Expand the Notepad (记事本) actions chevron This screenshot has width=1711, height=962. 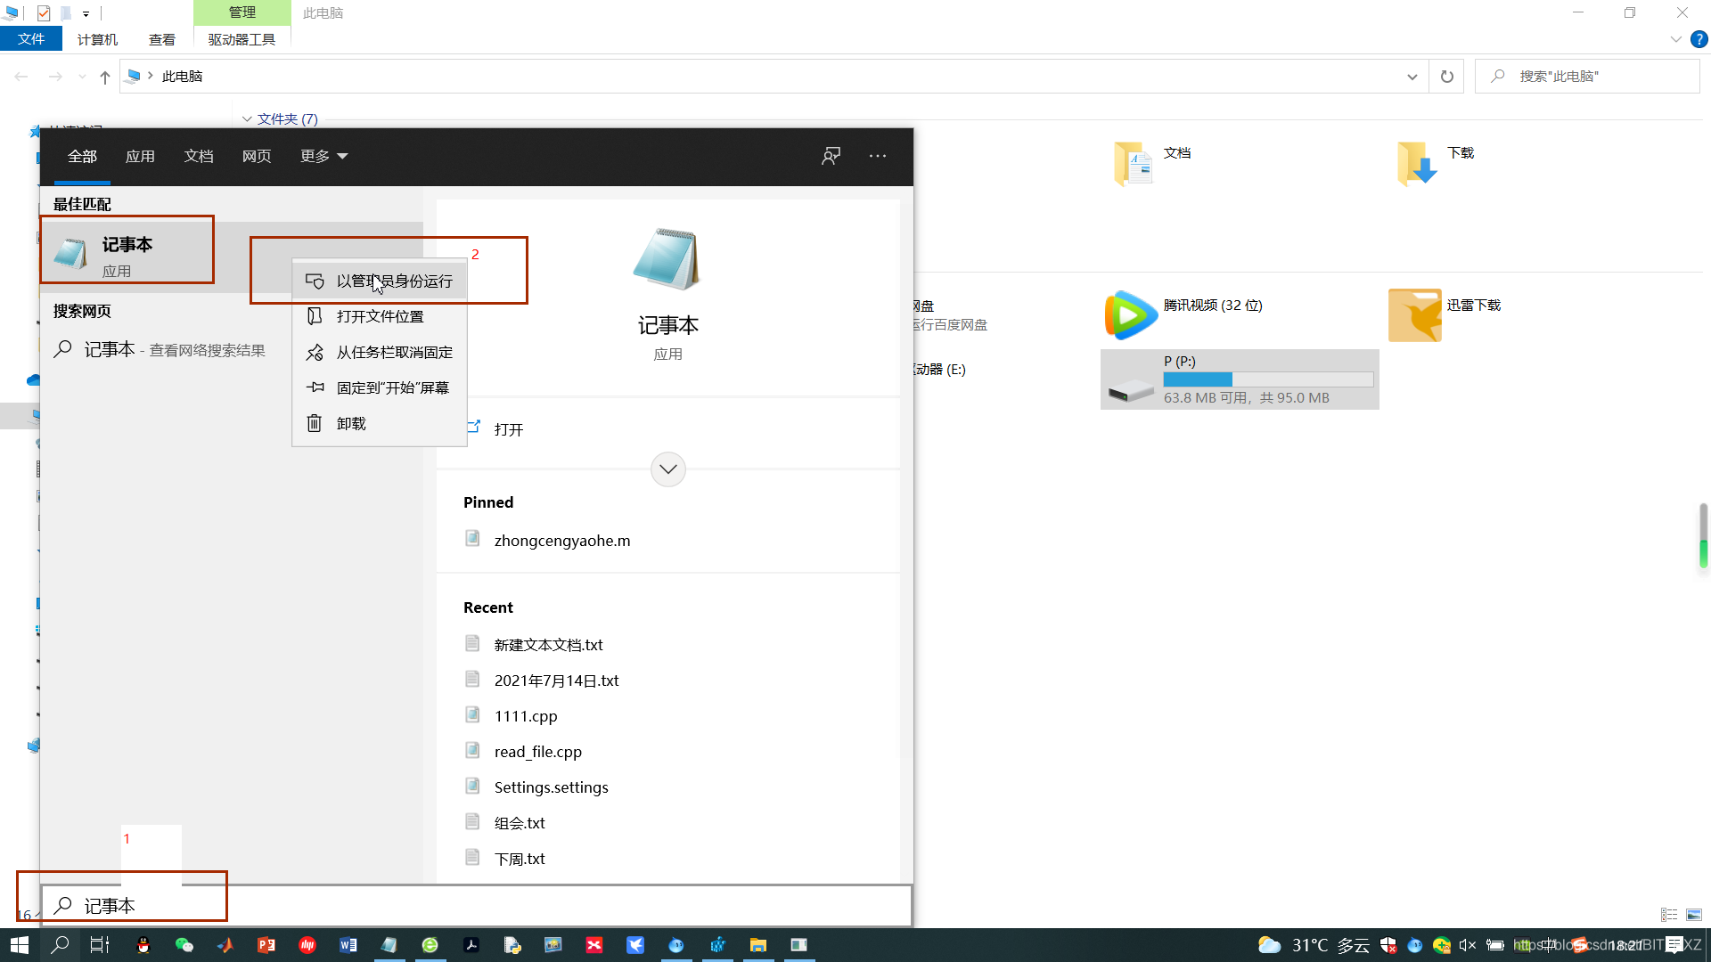click(667, 469)
